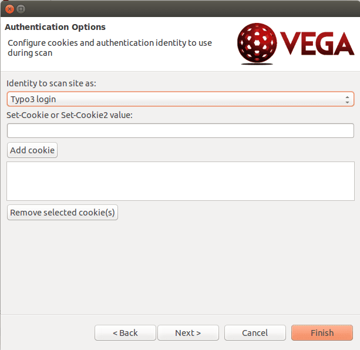This screenshot has height=350, width=360.
Task: Click the 'Identity to scan site as:' label
Action: (51, 83)
